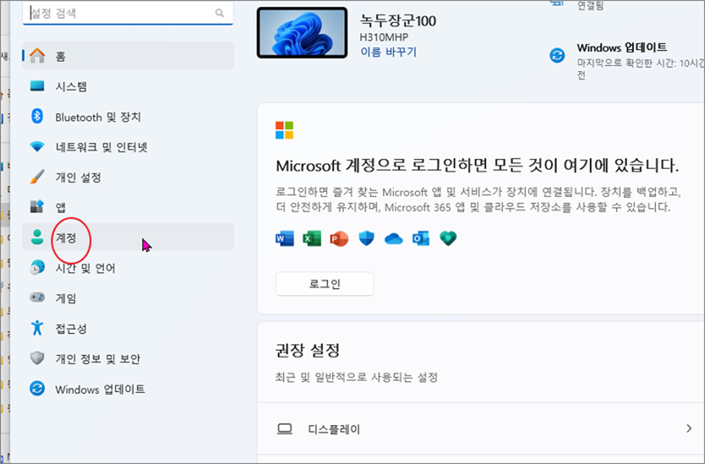This screenshot has width=705, height=464.
Task: Open 개인 정보 및 보안 settings
Action: (128, 358)
